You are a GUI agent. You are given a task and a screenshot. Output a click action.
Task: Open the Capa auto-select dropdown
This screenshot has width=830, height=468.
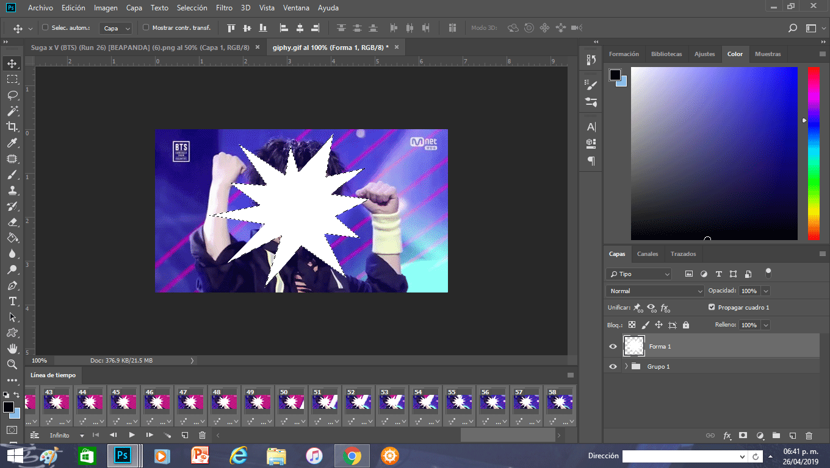pos(117,28)
